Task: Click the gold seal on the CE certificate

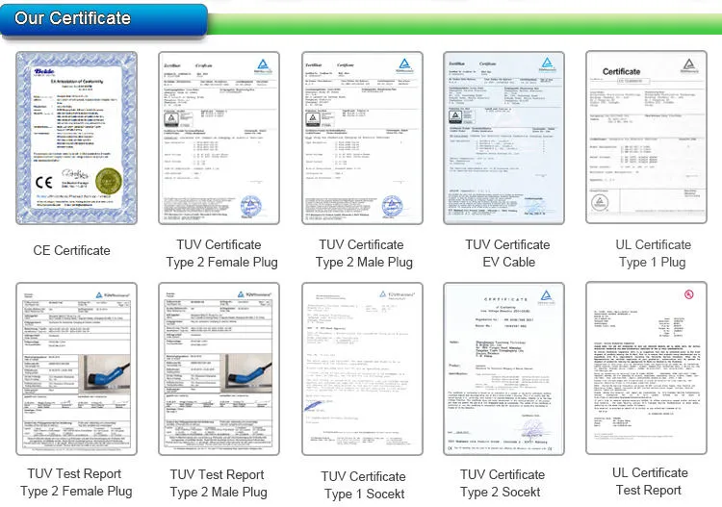Action: point(109,181)
